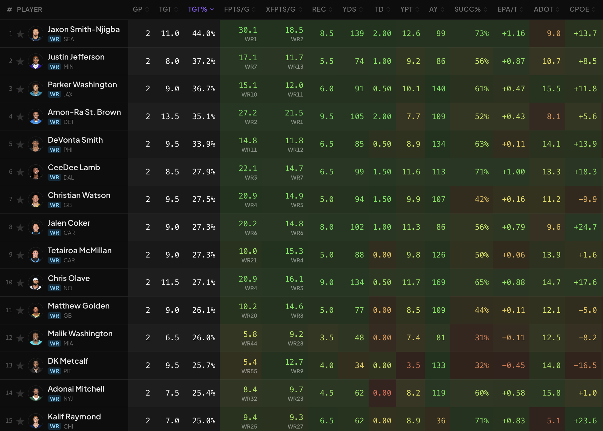The width and height of the screenshot is (603, 431).
Task: Reverse the TGT% column sort order
Action: tap(201, 9)
